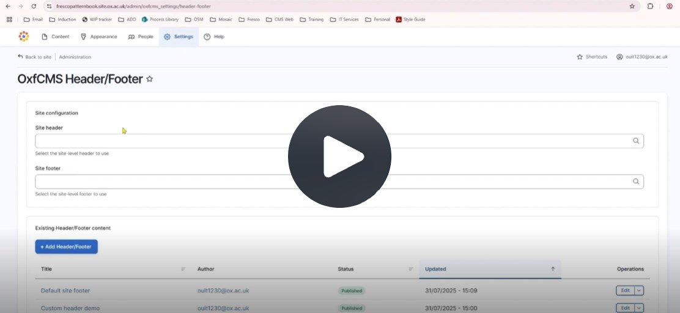Open the WIP tracker bookmark
The width and height of the screenshot is (680, 313).
(97, 20)
